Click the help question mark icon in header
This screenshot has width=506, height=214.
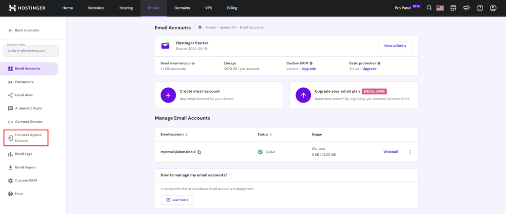pyautogui.click(x=480, y=8)
